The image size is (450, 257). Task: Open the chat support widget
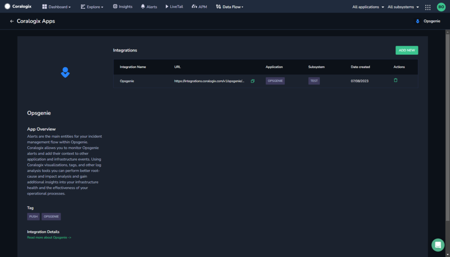438,245
